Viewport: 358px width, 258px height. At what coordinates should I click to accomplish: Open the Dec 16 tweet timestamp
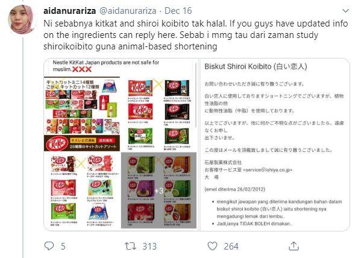coord(178,11)
